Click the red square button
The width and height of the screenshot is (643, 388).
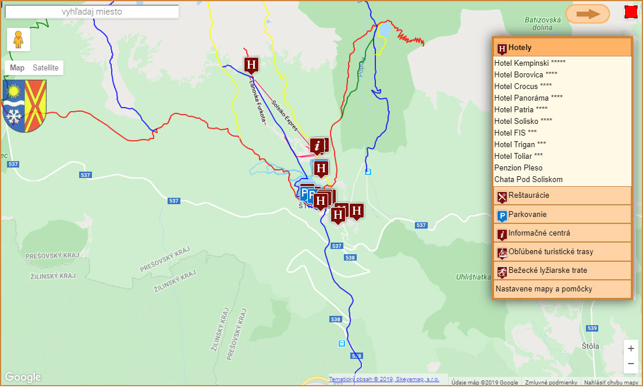pos(631,12)
